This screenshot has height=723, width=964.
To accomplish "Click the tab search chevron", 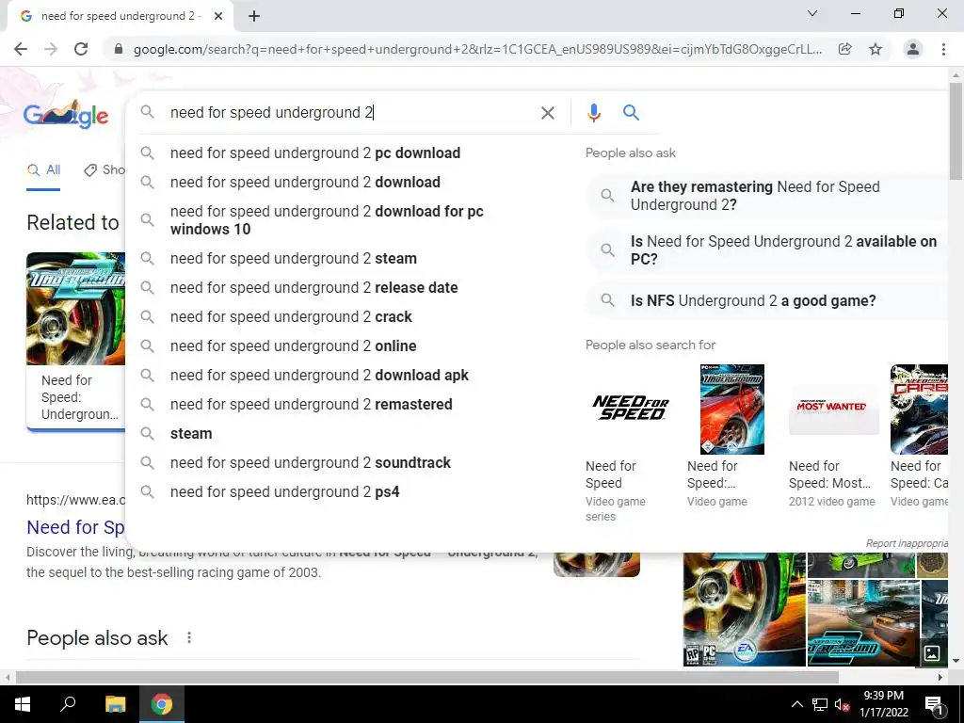I will click(812, 13).
